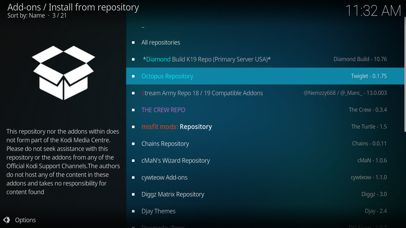Click the bullet icon beside cywteow Add-ons
Screen dimensions: 406x228
click(133, 178)
